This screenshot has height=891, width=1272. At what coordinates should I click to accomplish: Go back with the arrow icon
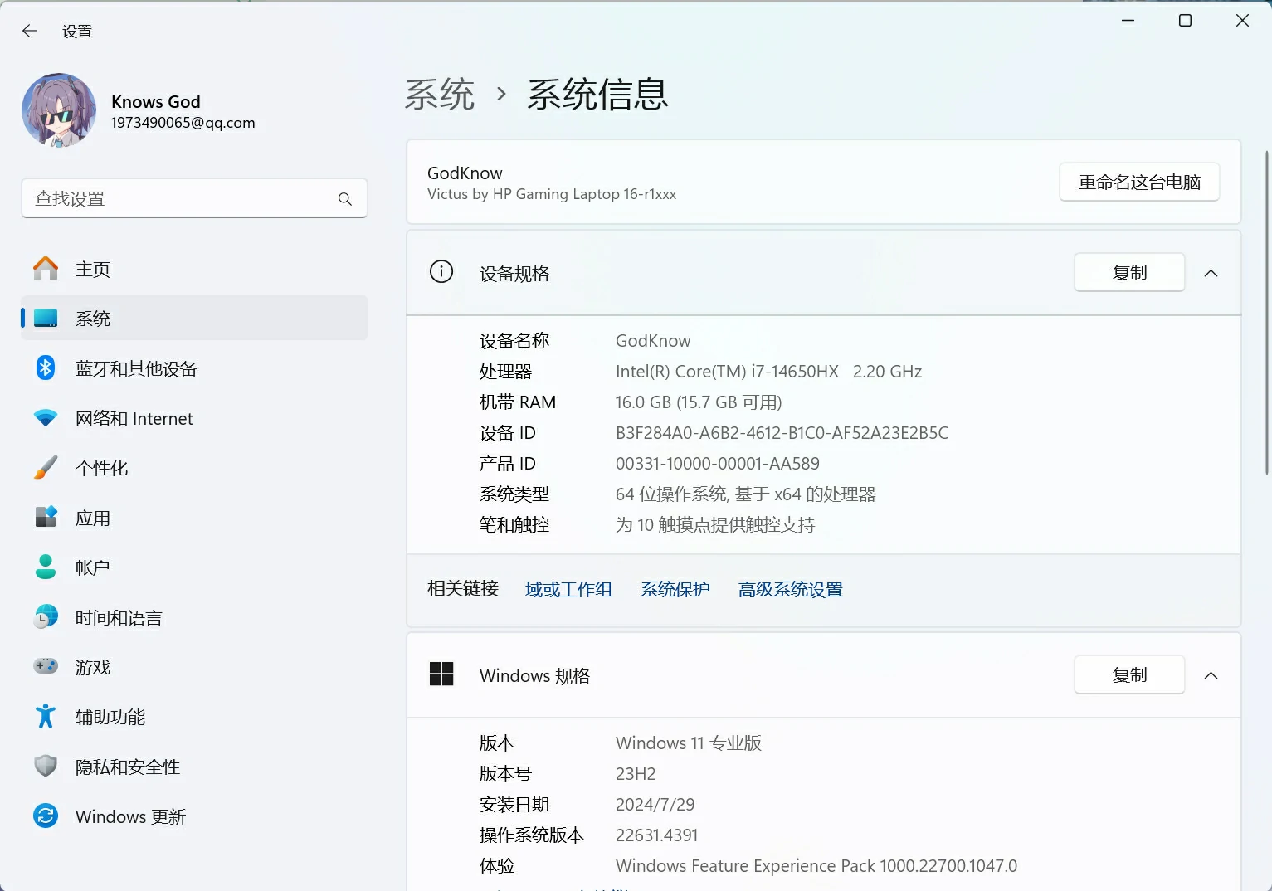[x=30, y=31]
